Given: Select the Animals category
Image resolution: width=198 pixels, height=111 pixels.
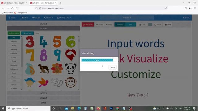Looking at the screenshot, I should pyautogui.click(x=14, y=42).
